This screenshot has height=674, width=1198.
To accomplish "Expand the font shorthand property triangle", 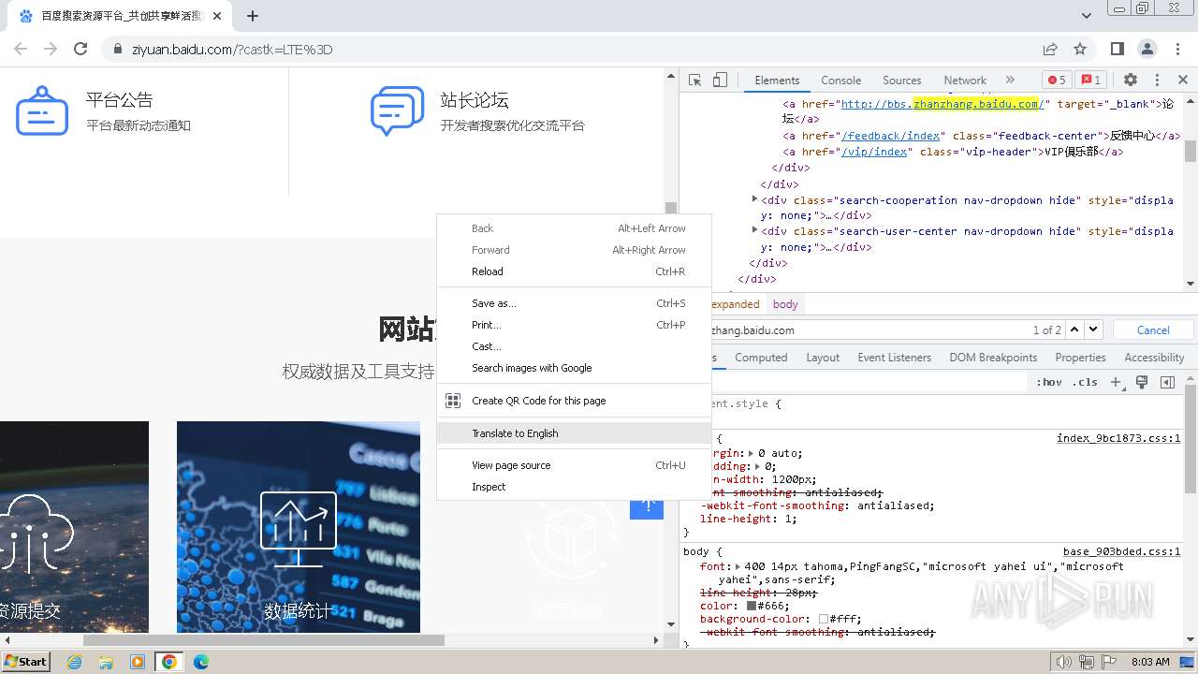I will (738, 566).
